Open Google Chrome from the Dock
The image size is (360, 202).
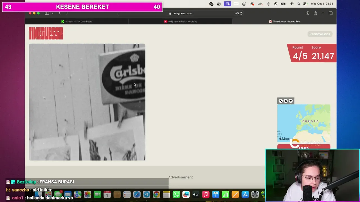click(156, 194)
